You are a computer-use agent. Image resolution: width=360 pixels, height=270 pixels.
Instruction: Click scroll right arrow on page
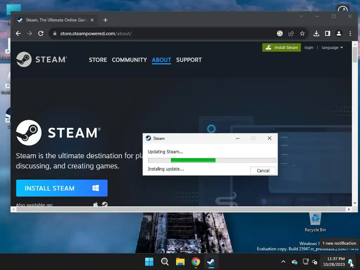(x=349, y=209)
